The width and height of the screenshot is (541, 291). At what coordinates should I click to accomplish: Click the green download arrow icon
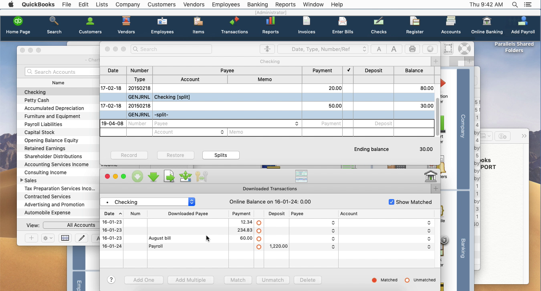click(x=153, y=177)
